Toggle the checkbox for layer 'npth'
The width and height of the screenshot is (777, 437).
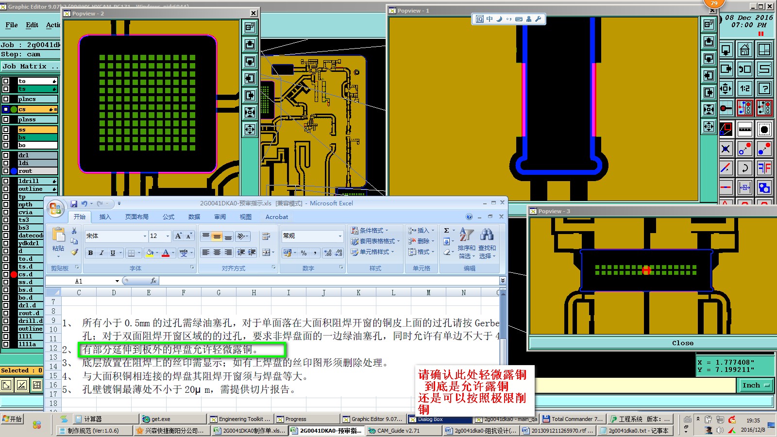pyautogui.click(x=6, y=204)
